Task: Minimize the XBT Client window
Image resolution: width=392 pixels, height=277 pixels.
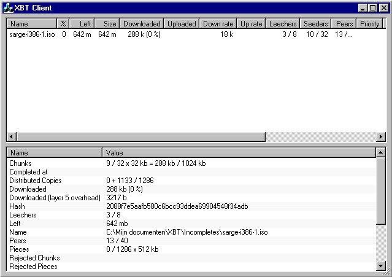Action: [363, 8]
